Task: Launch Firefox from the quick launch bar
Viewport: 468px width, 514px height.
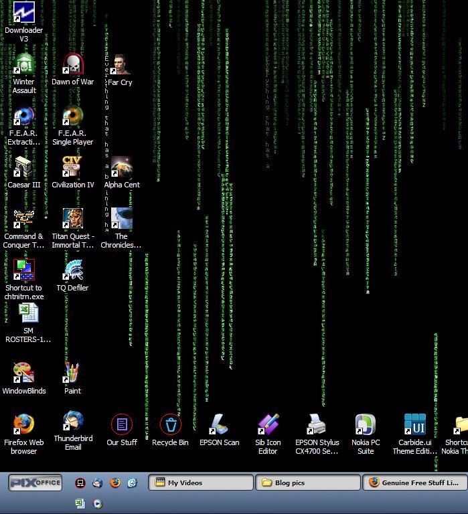Action: [x=115, y=483]
